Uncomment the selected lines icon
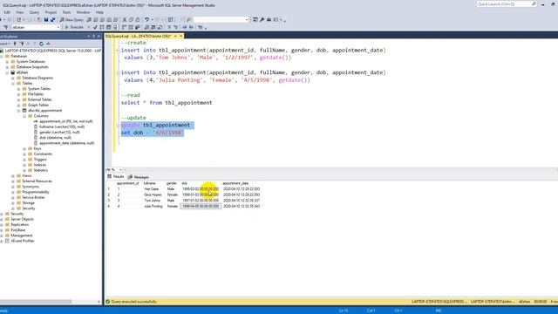The width and height of the screenshot is (558, 314). coord(175,27)
